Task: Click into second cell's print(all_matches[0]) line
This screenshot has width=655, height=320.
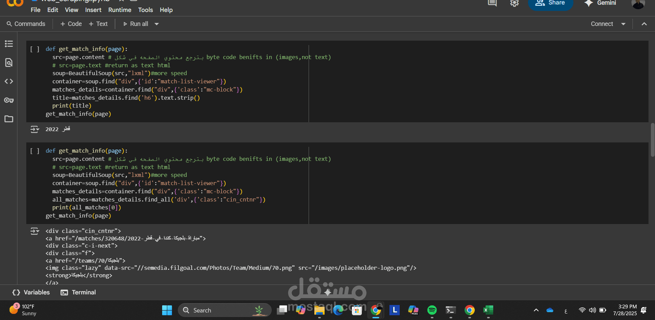Action: pos(87,208)
